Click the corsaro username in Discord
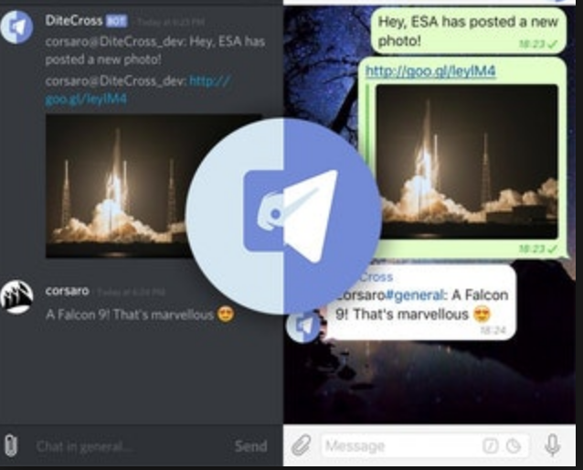Viewport: 583px width, 470px height. pos(67,291)
